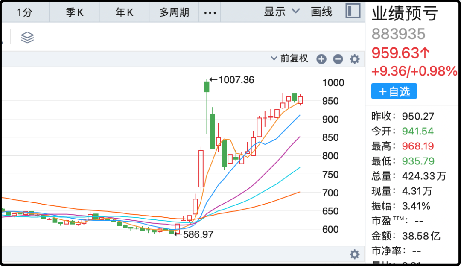461x266 pixels.
Task: Select the rightmost latest candlestick
Action: (x=301, y=100)
